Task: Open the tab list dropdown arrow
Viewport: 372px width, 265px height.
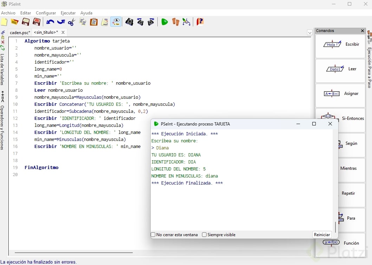Action: pyautogui.click(x=309, y=33)
